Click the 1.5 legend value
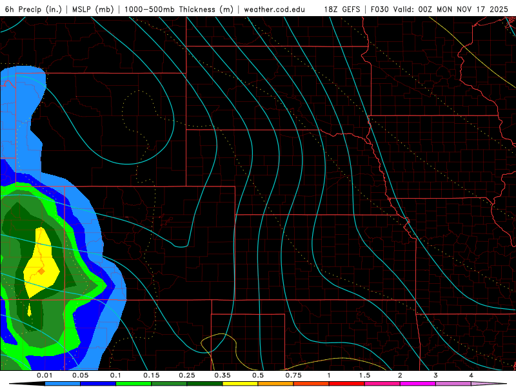 364,375
